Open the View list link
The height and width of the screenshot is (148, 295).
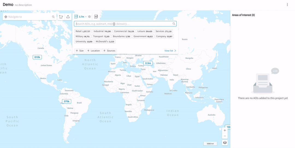coord(170,51)
